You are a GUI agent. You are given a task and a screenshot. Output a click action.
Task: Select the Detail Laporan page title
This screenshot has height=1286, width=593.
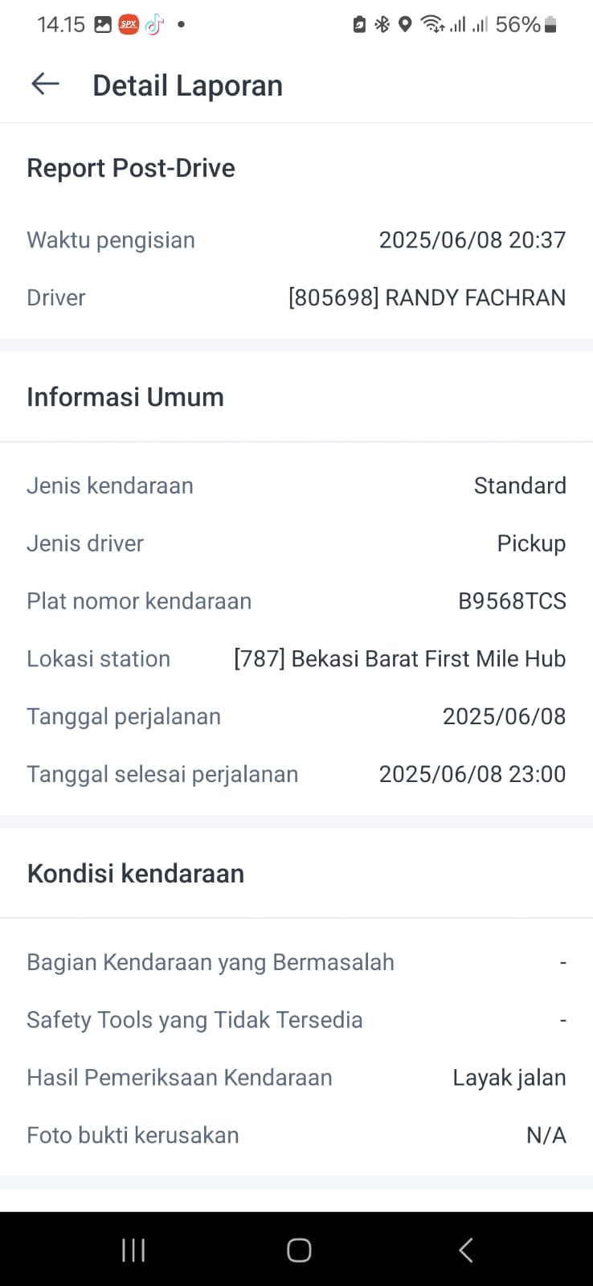pyautogui.click(x=187, y=85)
